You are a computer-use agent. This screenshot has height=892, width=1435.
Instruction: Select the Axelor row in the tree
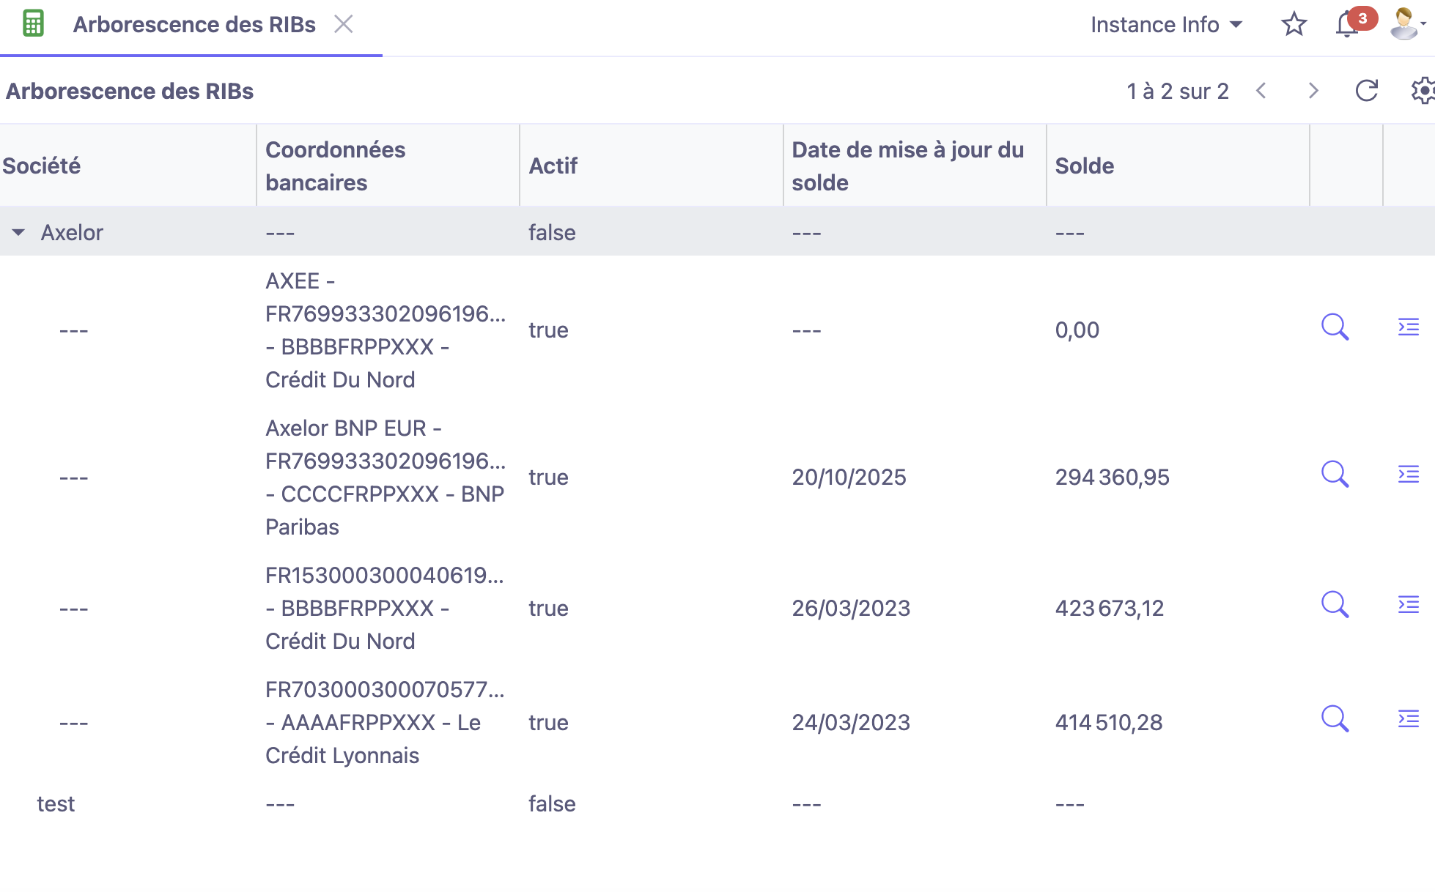pyautogui.click(x=72, y=232)
